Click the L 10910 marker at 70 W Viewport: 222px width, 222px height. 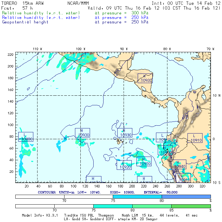pos(195,138)
